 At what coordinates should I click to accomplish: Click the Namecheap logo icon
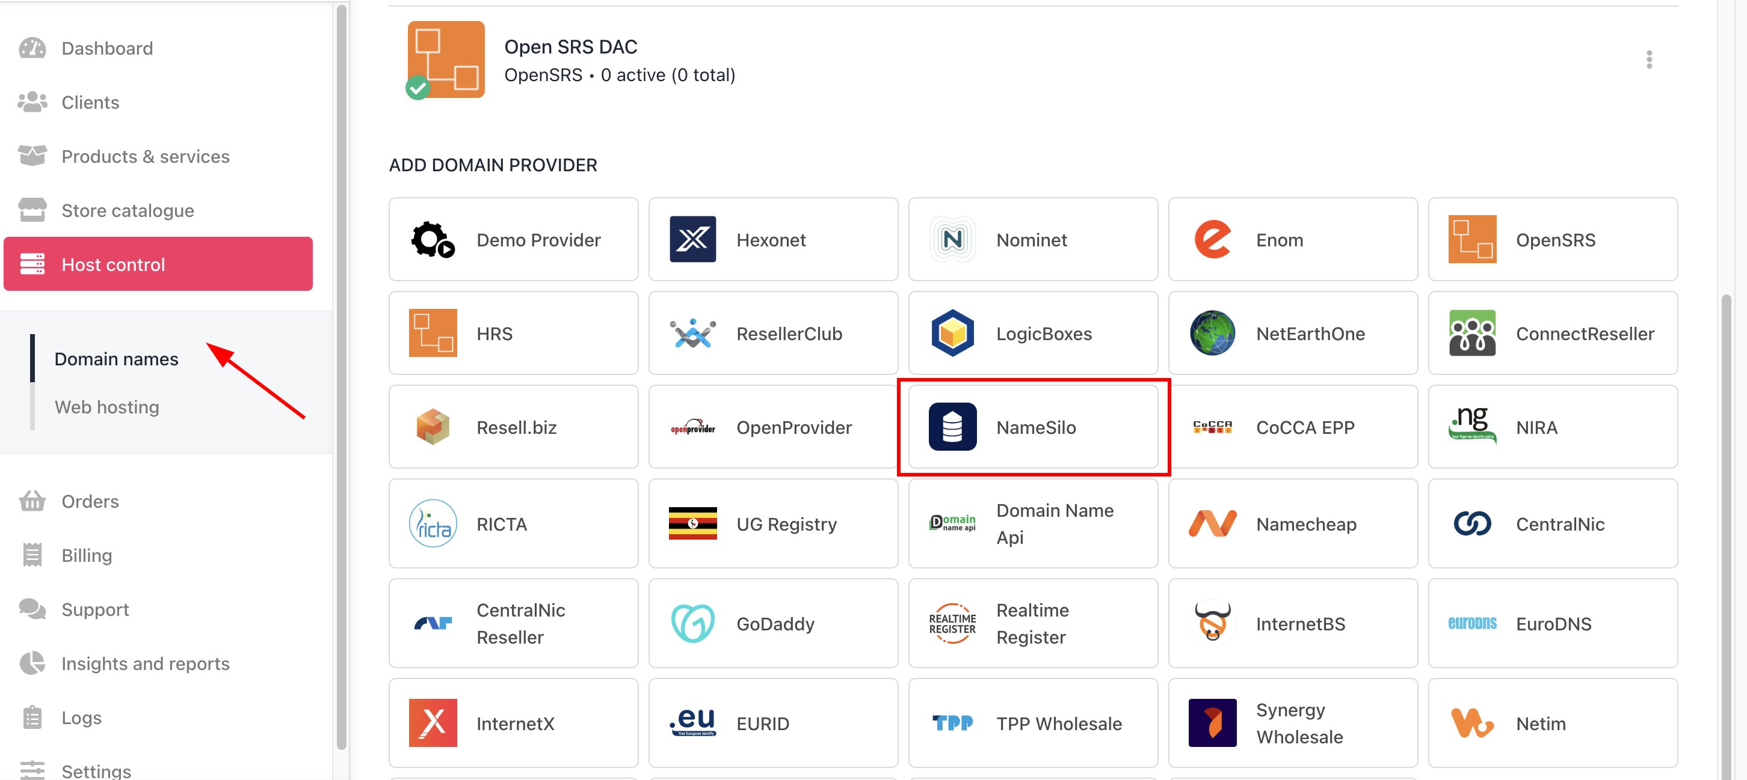coord(1212,524)
